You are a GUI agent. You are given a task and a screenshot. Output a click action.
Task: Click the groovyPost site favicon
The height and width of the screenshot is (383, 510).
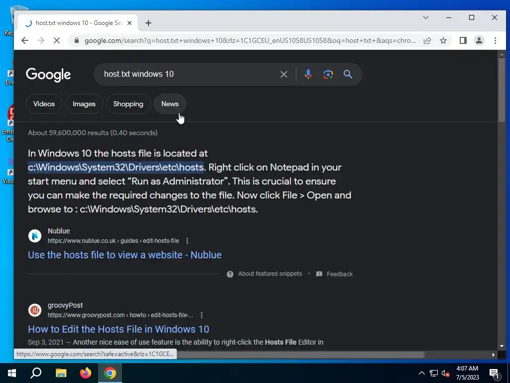[35, 310]
